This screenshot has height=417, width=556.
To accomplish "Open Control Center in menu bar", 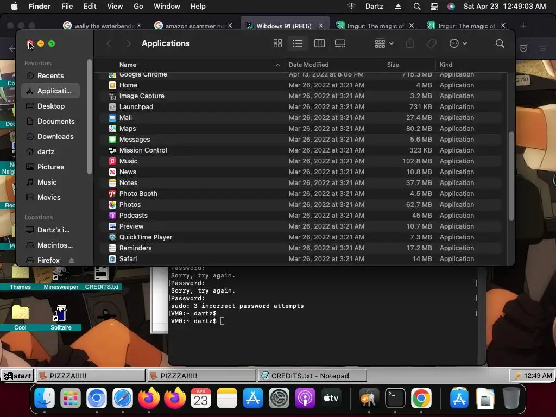I will coord(434,7).
